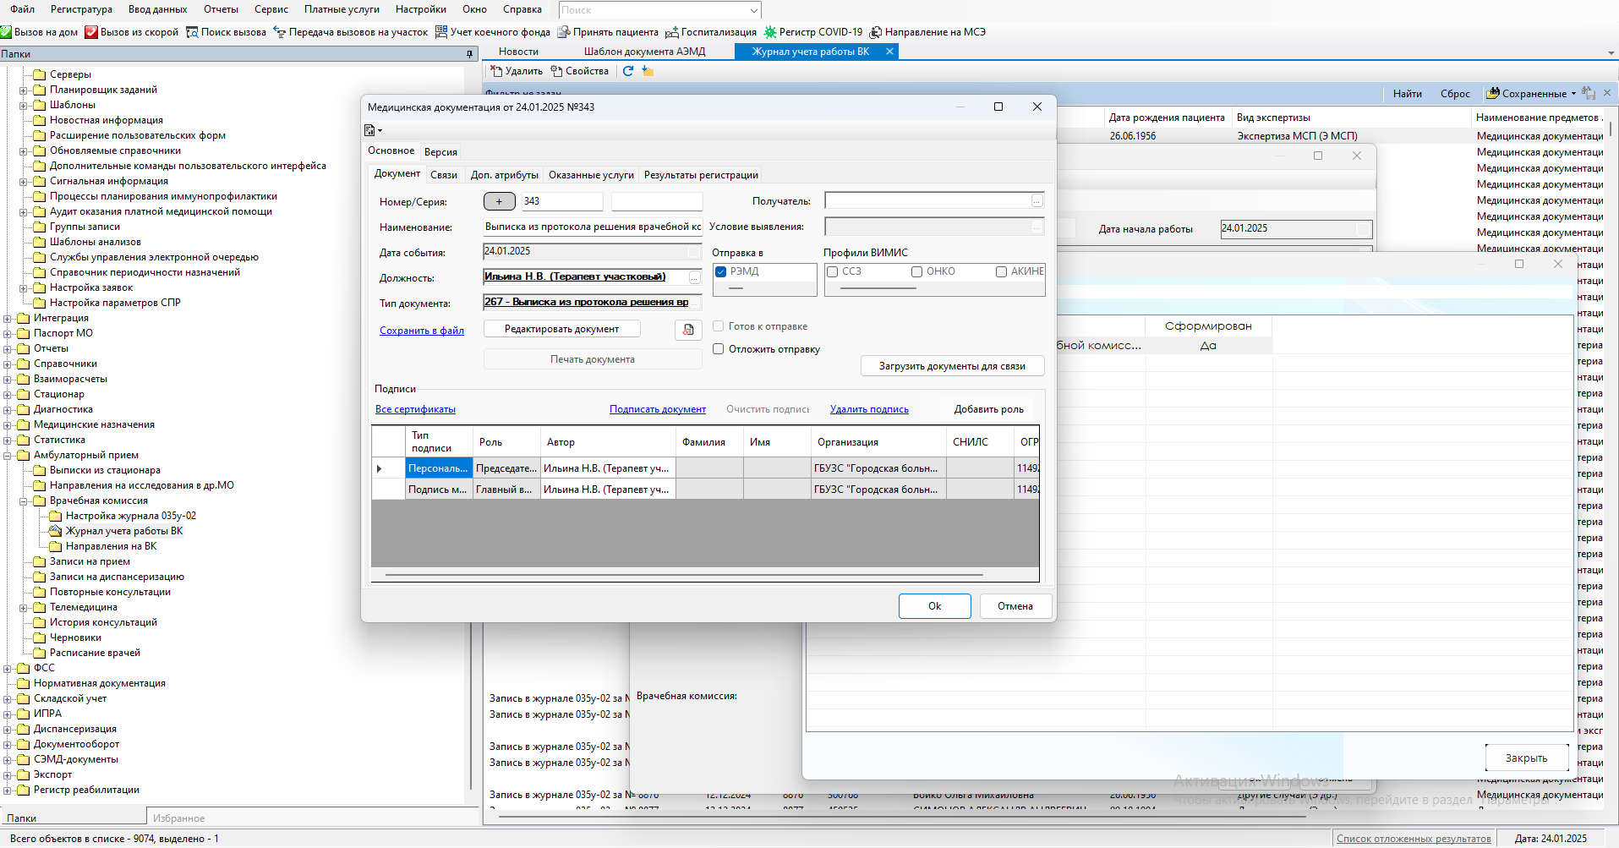Click Принять пациента toolbar icon
Viewport: 1619px width, 848px height.
coord(563,32)
